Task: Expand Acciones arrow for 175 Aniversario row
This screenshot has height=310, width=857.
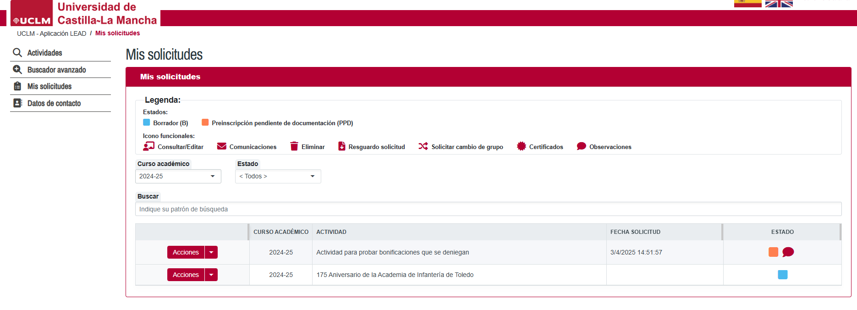Action: pos(211,275)
